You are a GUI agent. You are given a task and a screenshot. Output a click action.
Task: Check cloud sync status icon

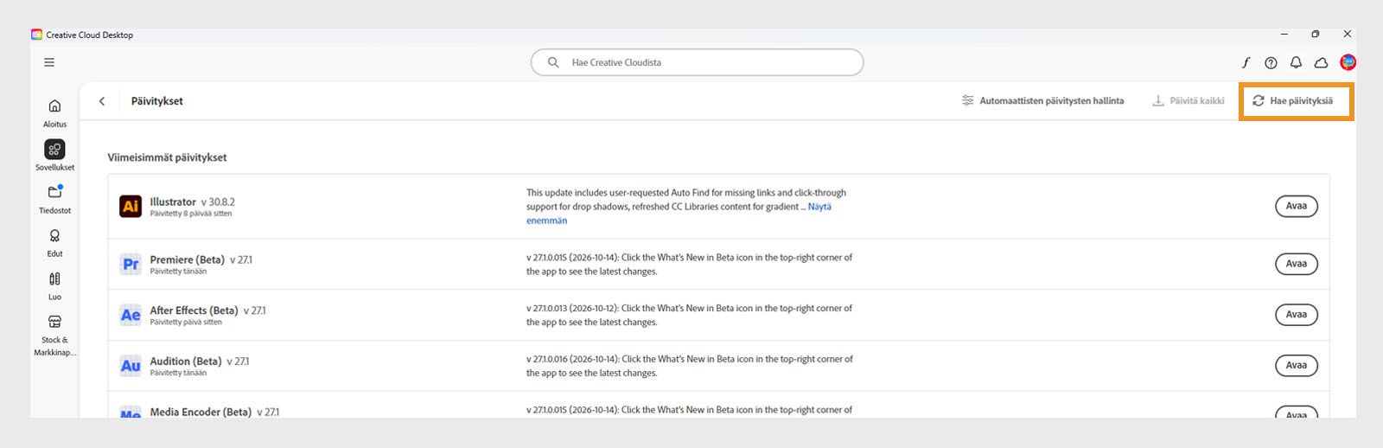point(1321,62)
